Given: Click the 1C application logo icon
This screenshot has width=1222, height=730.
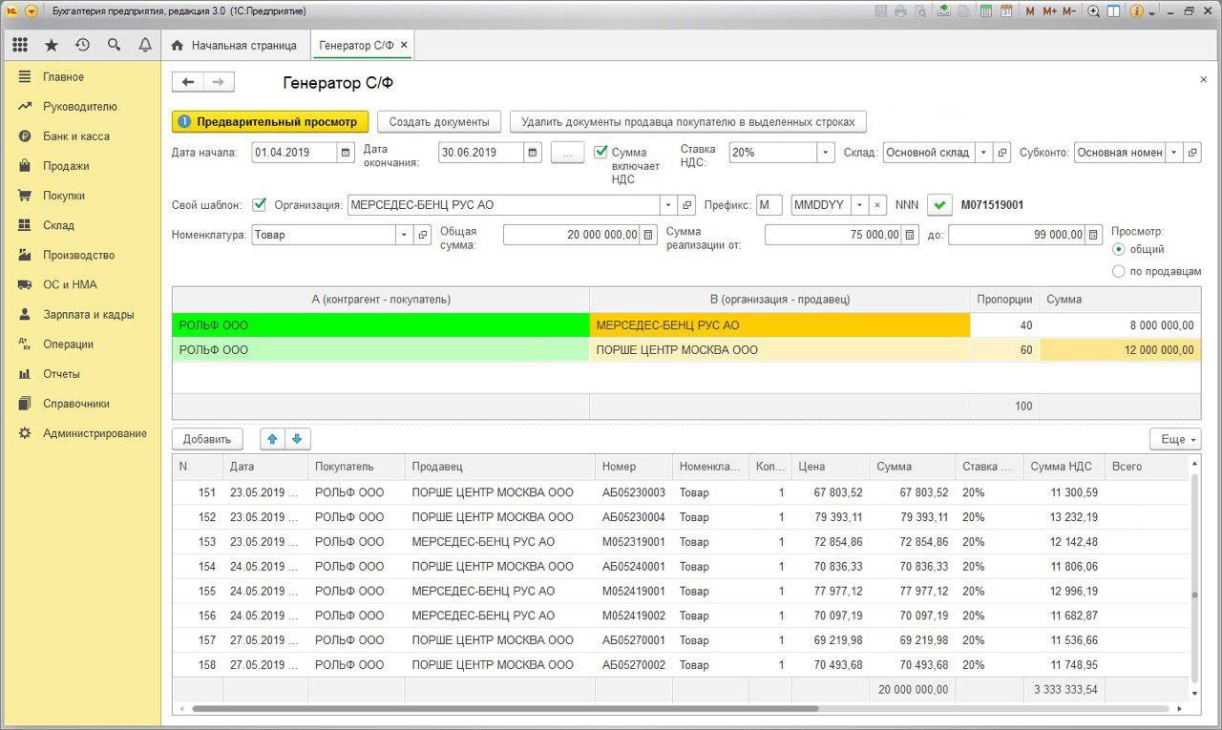Looking at the screenshot, I should (11, 11).
